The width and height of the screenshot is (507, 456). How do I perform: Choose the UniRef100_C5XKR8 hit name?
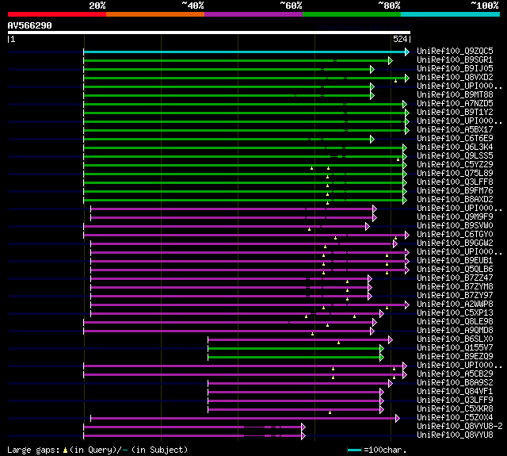point(455,409)
